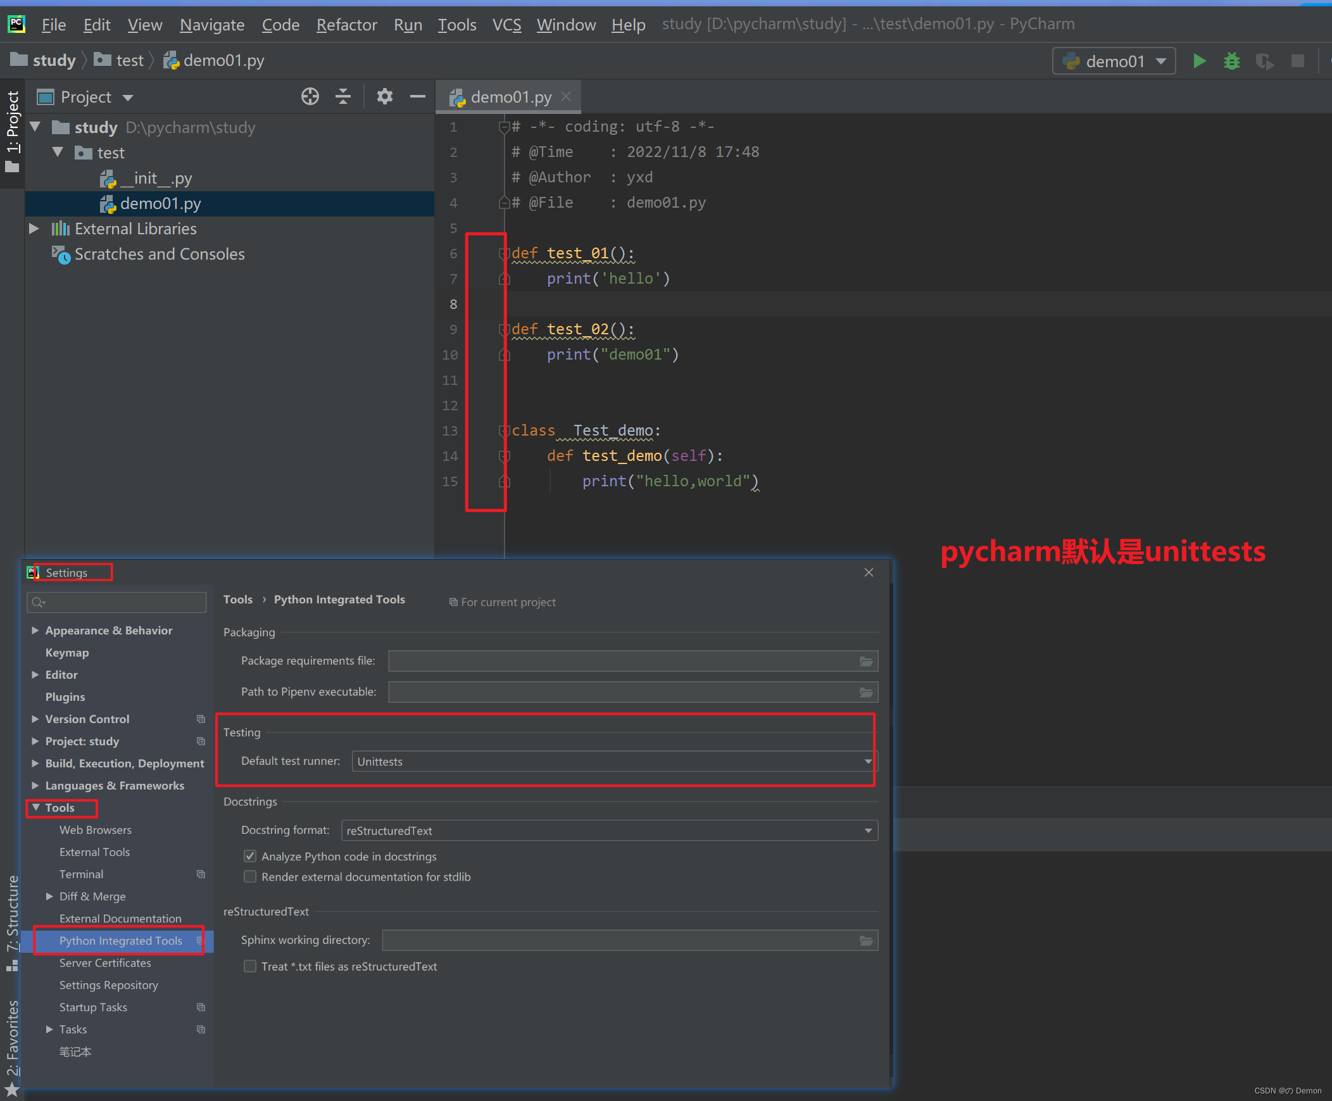Open the Refactor menu

point(346,25)
